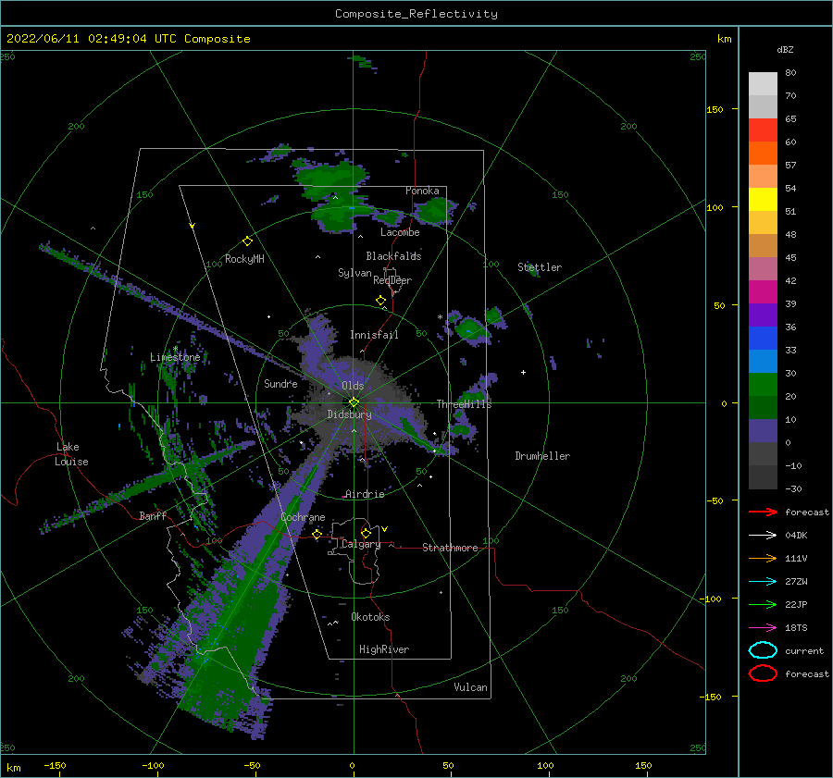Screen dimensions: 833x778
Task: Click the yellow diamond marker below RedDeer
Action: click(381, 301)
